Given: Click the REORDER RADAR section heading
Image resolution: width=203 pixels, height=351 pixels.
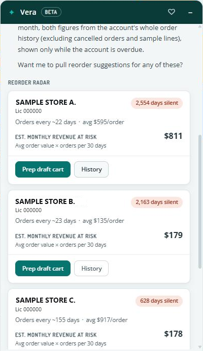Looking at the screenshot, I should point(29,82).
